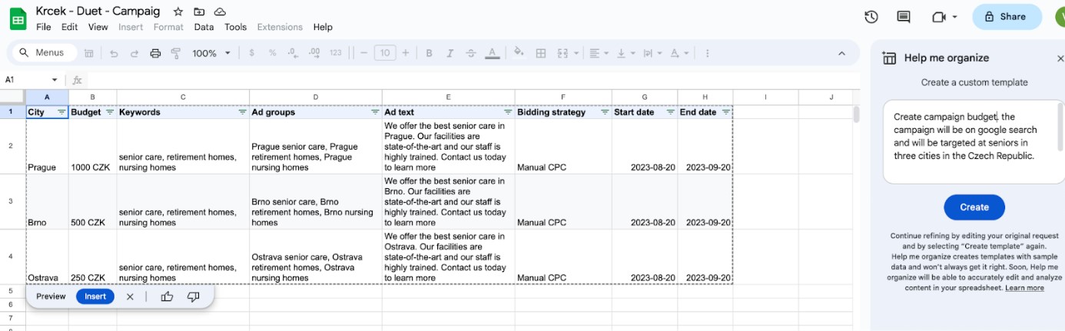Select the paint format tool

pyautogui.click(x=176, y=54)
